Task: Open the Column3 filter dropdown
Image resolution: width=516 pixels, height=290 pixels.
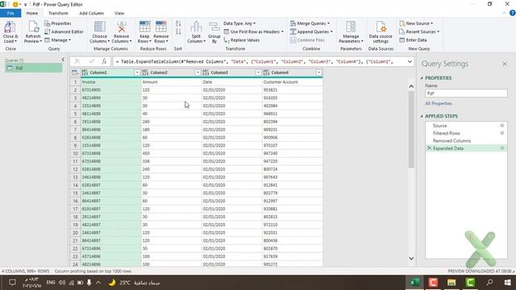Action: coord(258,72)
